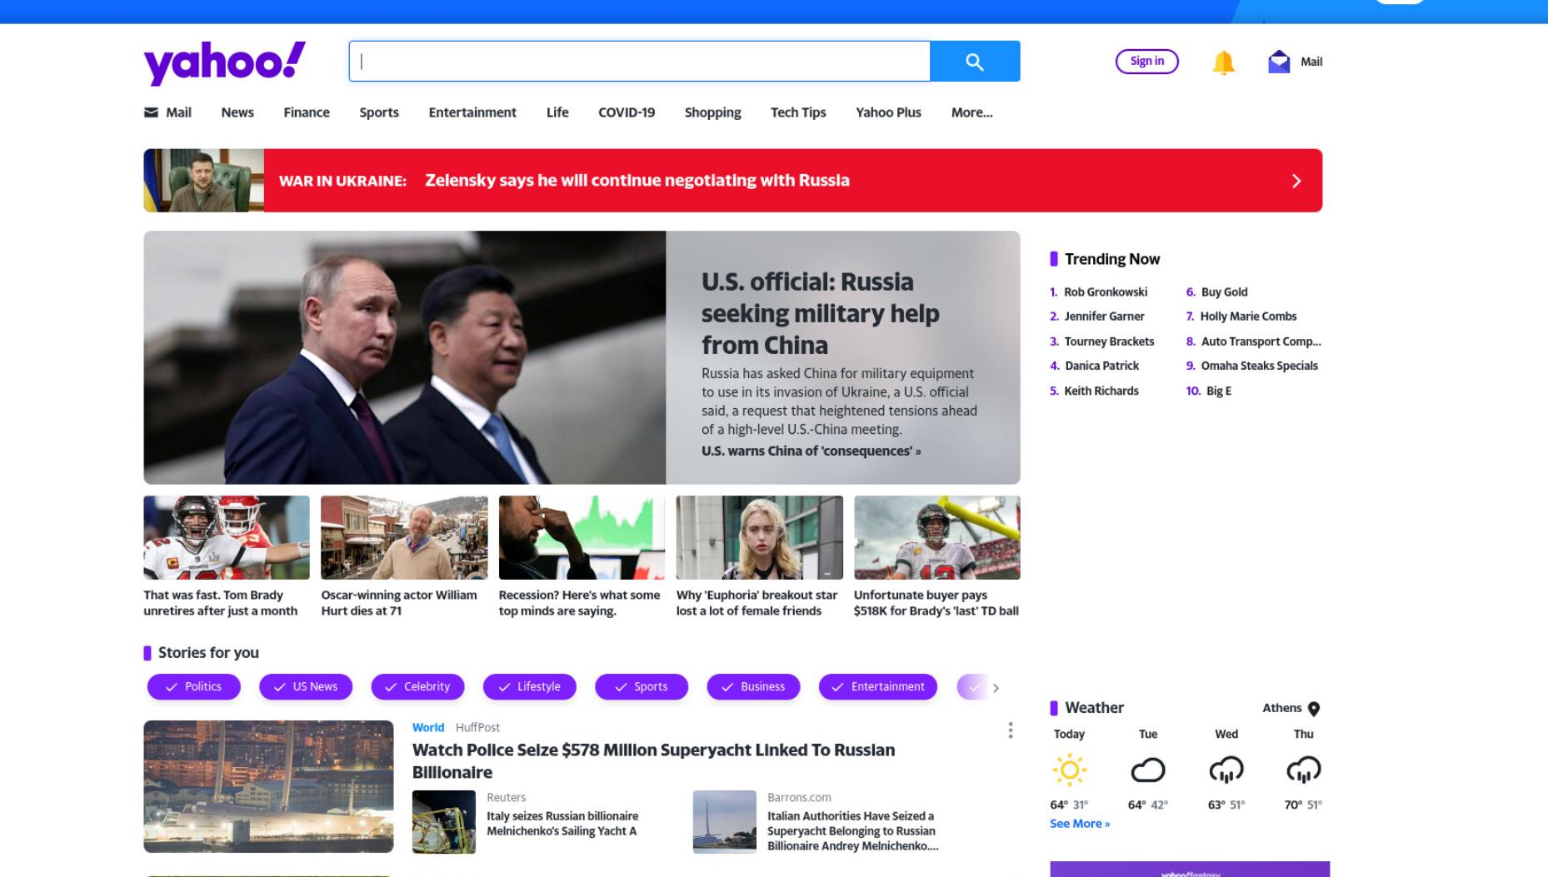Image resolution: width=1548 pixels, height=877 pixels.
Task: Click the sunny icon for Today's weather
Action: [x=1070, y=770]
